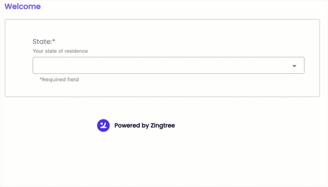Click the Powered by Zingtree link
The image size is (328, 187).
[145, 125]
